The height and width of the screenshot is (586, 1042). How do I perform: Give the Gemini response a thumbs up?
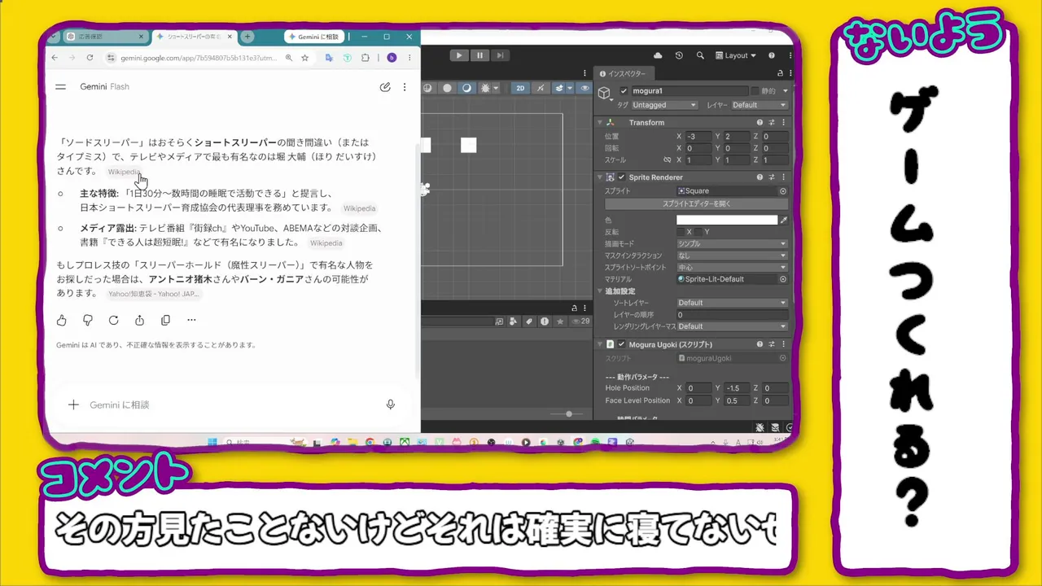click(61, 320)
